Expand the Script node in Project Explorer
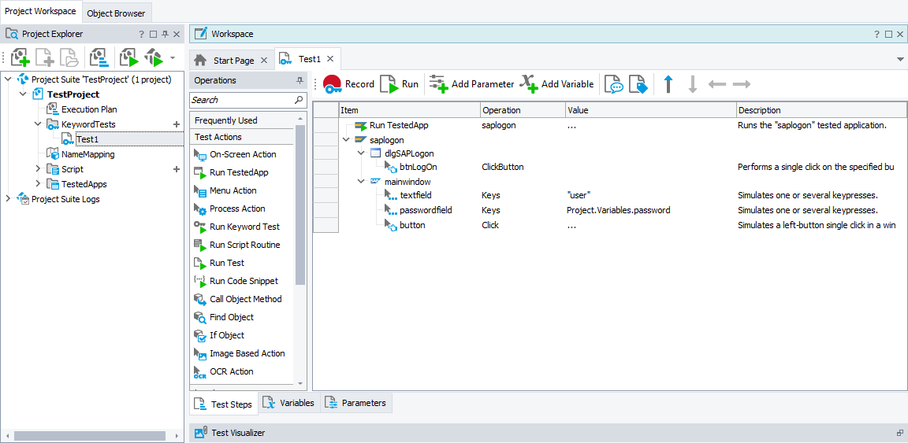Image resolution: width=908 pixels, height=443 pixels. pyautogui.click(x=38, y=169)
